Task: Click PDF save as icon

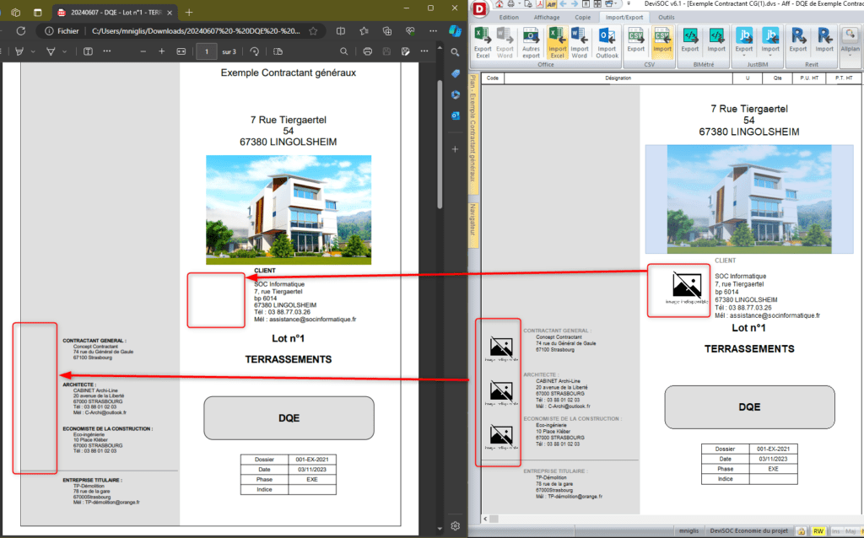Action: pyautogui.click(x=406, y=51)
